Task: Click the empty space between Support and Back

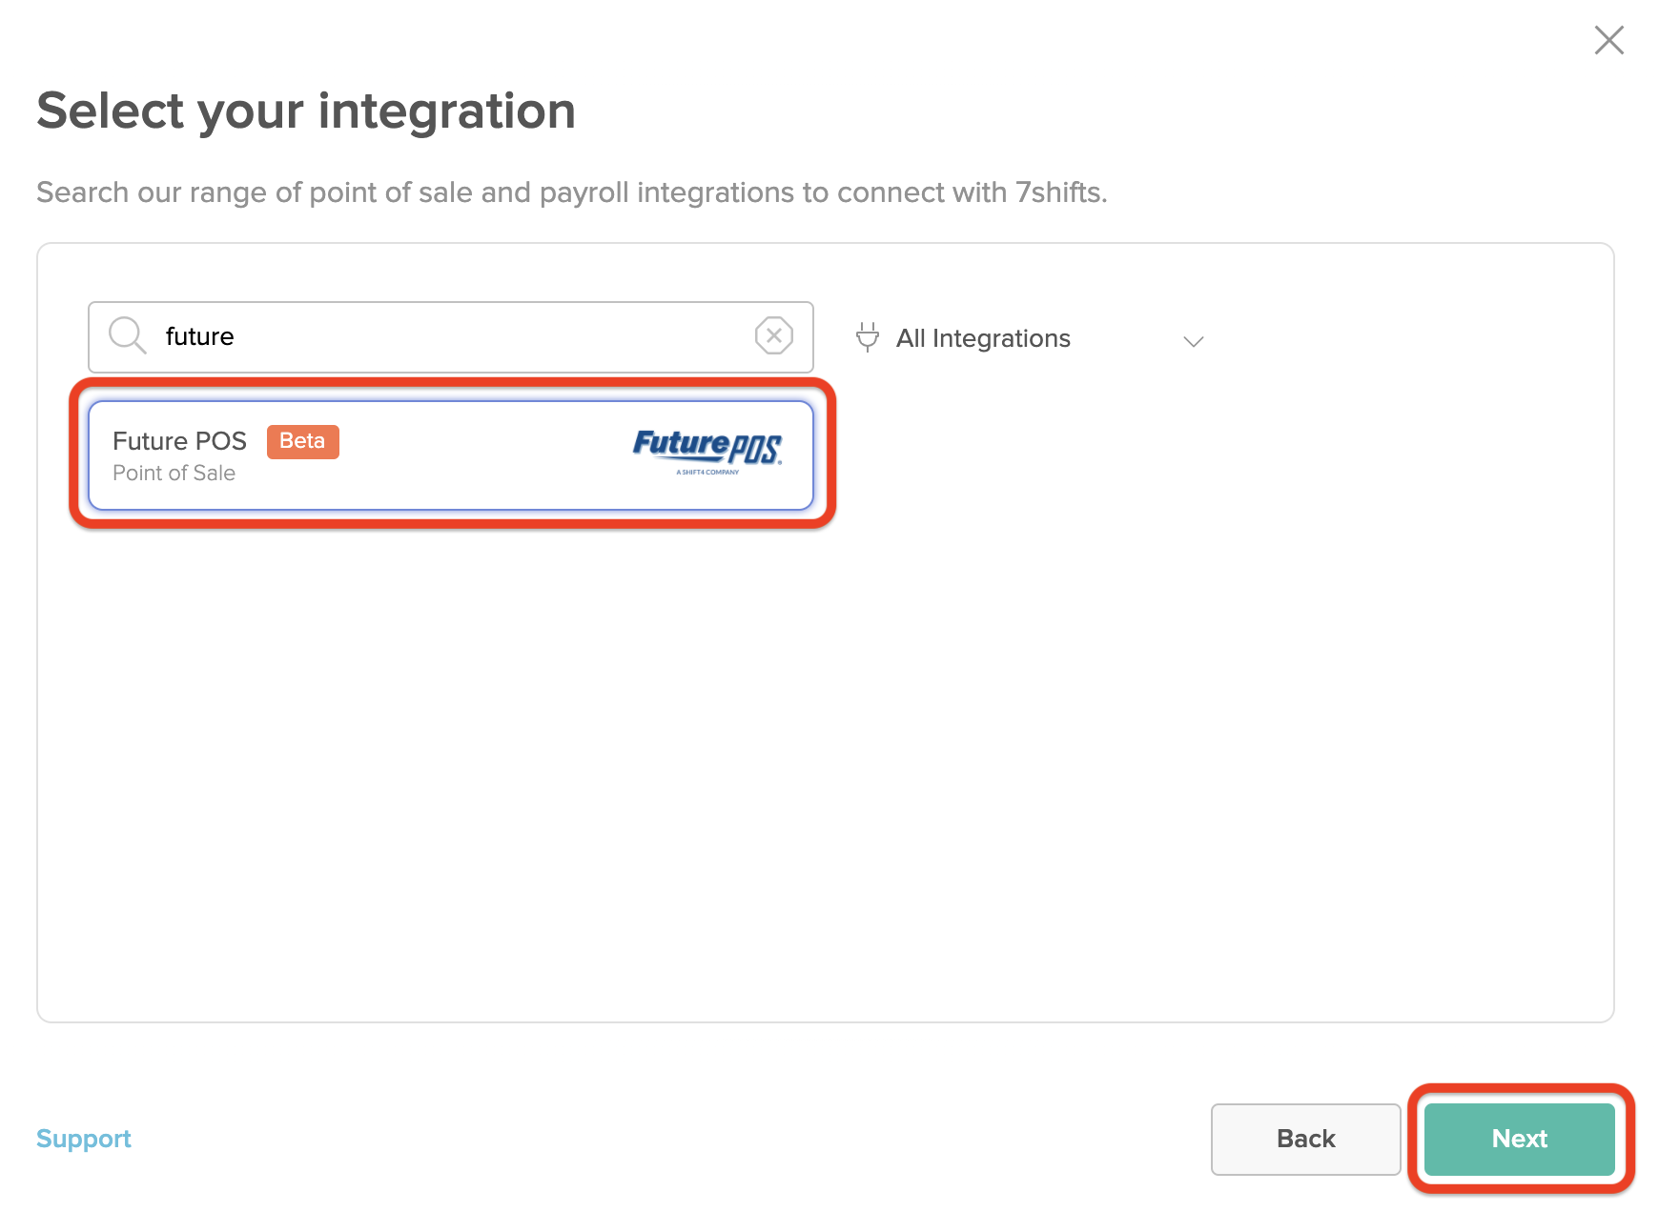Action: tap(667, 1139)
